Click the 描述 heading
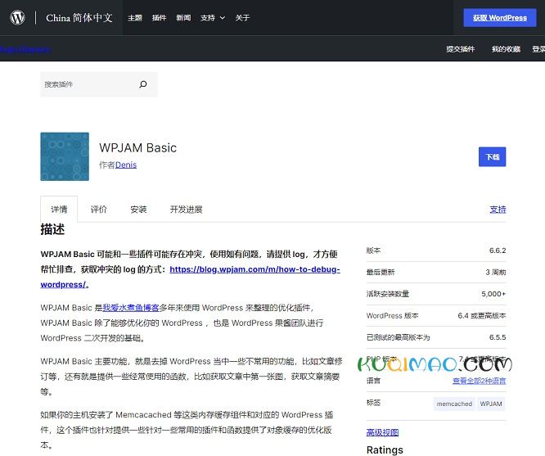The width and height of the screenshot is (545, 456). click(52, 229)
